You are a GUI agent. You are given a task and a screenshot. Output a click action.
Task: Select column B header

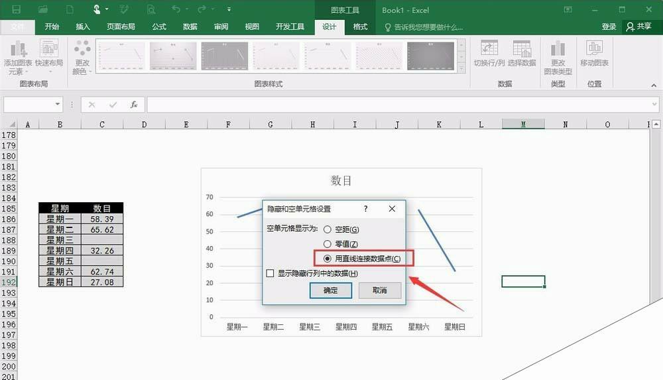[x=60, y=125]
